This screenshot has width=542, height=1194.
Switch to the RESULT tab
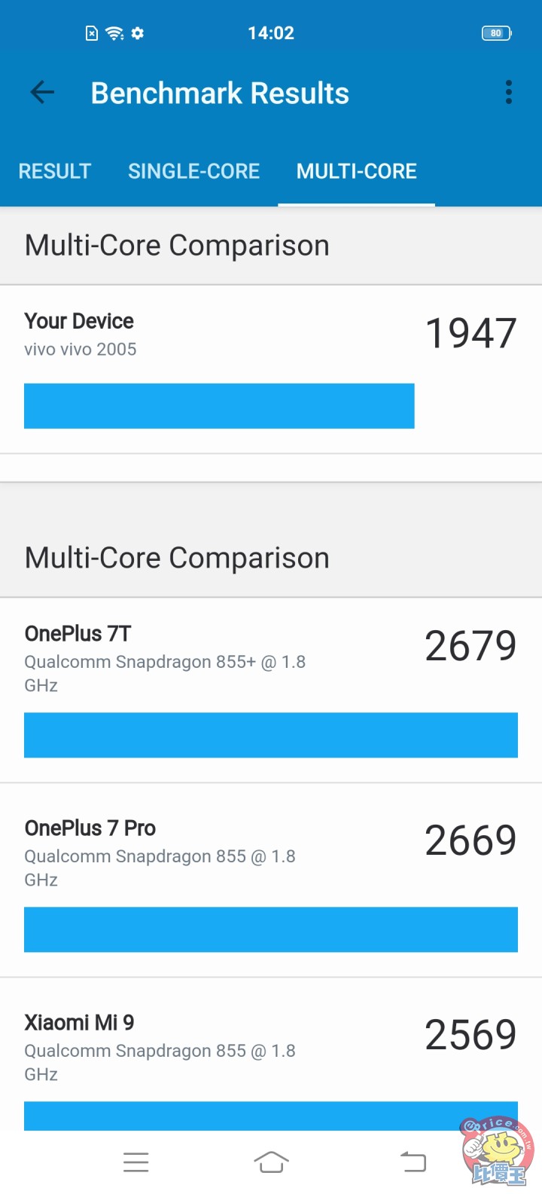pyautogui.click(x=53, y=171)
